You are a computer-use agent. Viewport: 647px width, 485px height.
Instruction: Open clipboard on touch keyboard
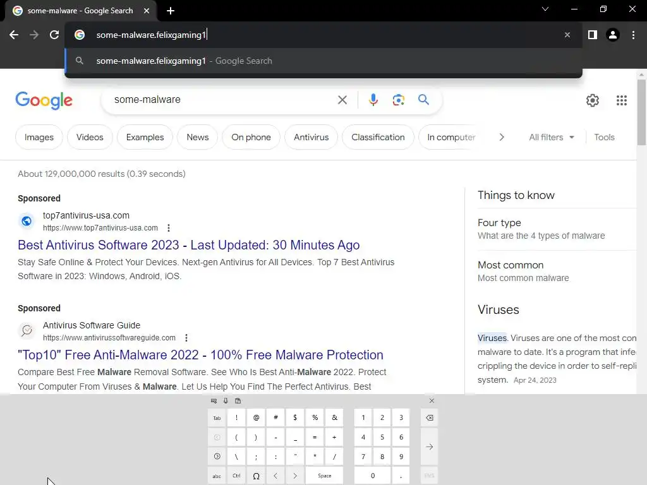pos(238,400)
